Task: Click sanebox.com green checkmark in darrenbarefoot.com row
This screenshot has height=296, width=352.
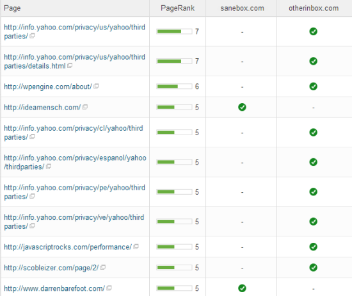Action: [242, 288]
